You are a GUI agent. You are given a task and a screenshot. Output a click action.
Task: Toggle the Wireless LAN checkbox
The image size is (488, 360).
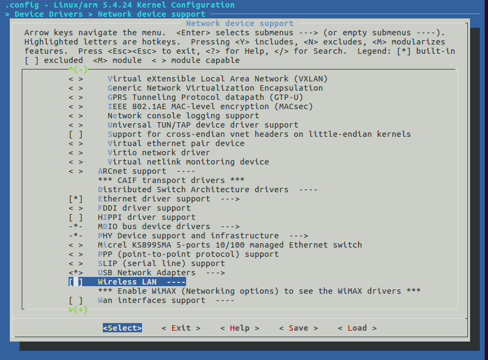76,282
